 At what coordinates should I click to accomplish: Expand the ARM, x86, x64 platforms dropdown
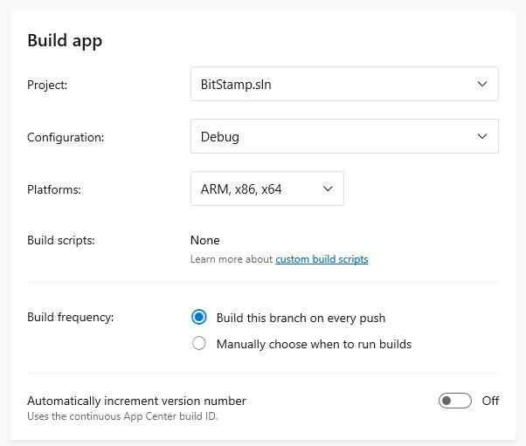267,189
